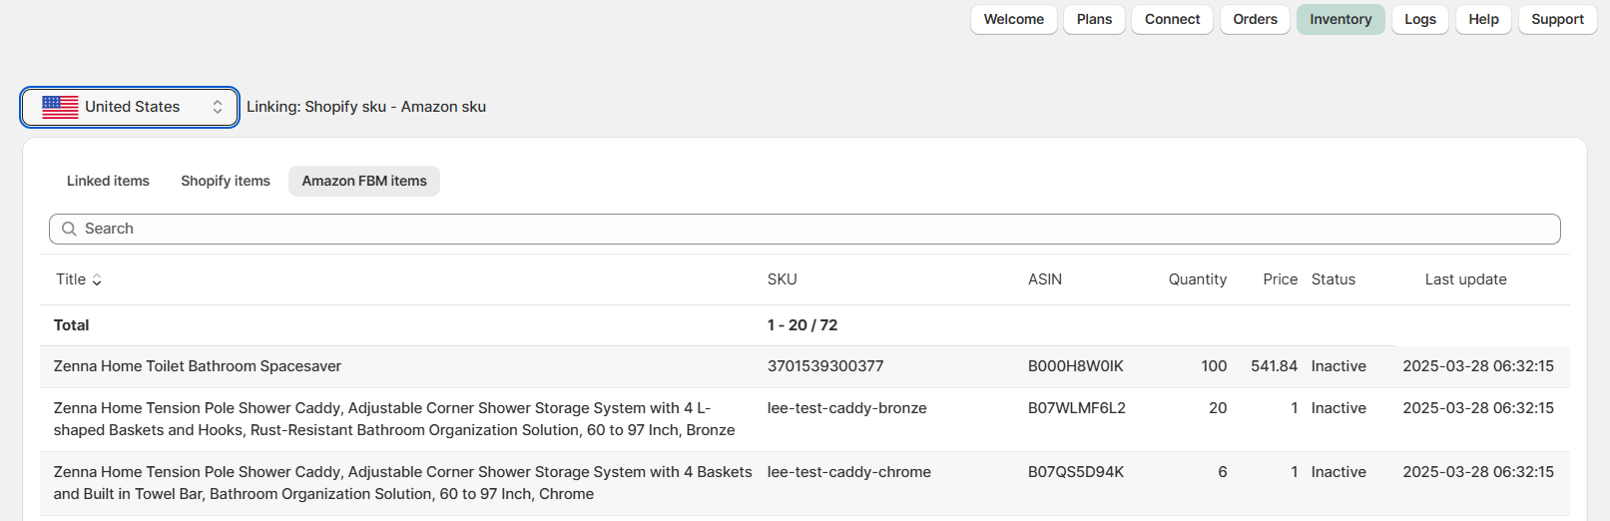This screenshot has height=521, width=1610.
Task: View the Logs page
Action: (1419, 19)
